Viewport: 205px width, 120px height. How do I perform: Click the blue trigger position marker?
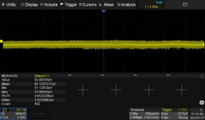pos(104,11)
